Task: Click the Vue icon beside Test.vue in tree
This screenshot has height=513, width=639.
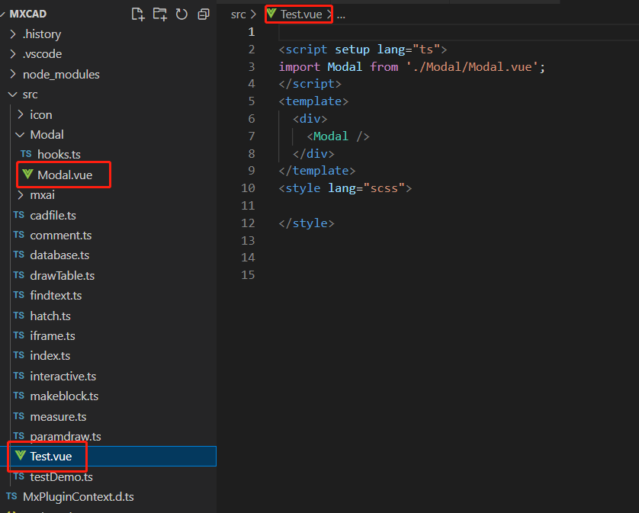Action: pos(21,456)
